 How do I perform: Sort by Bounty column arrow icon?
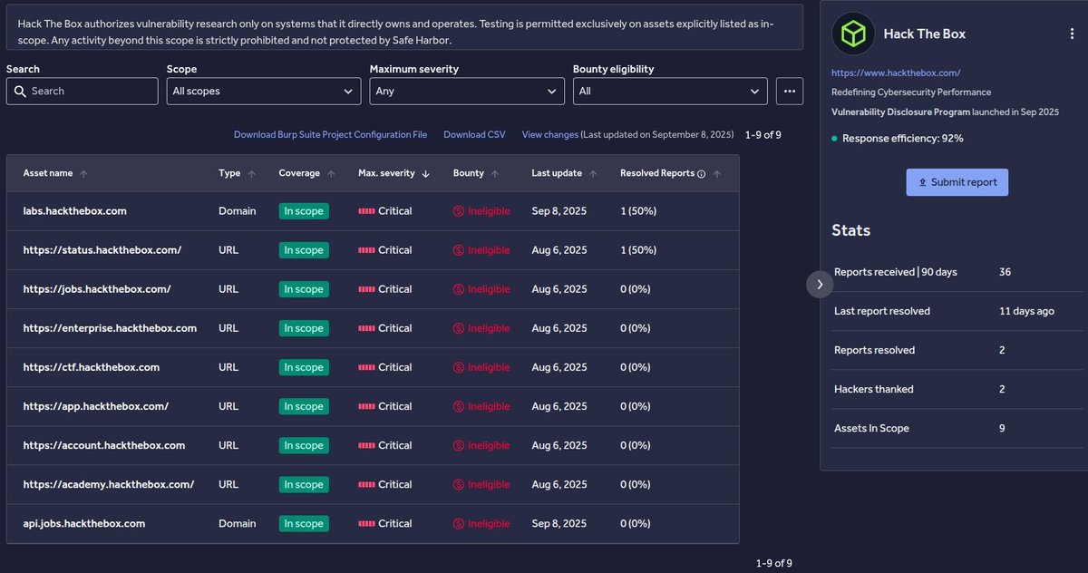coord(495,173)
